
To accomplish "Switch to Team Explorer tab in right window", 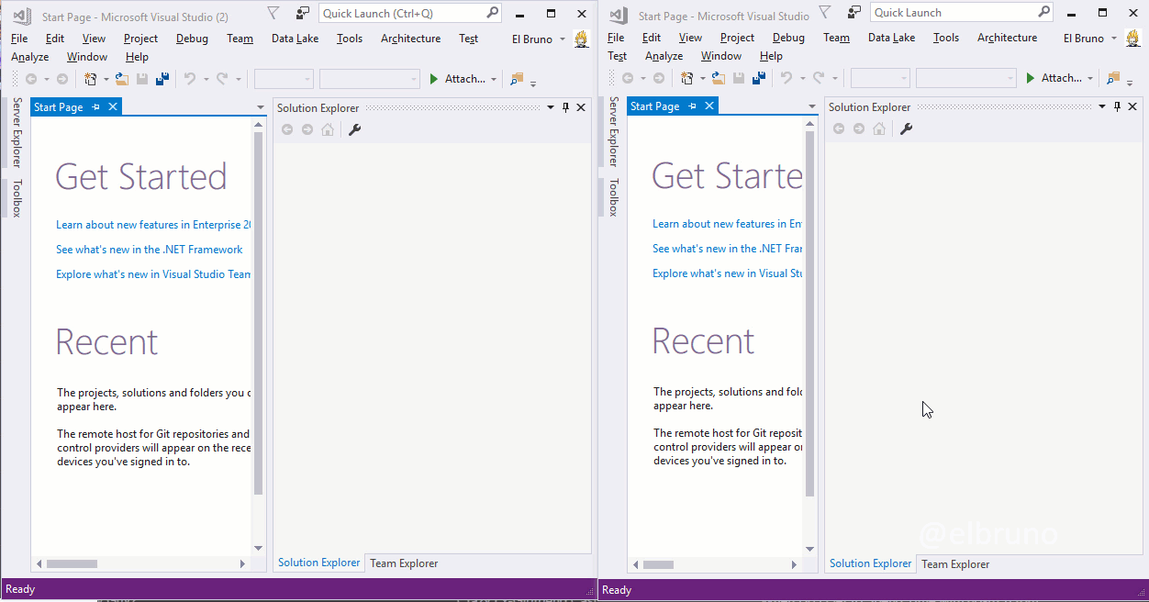I will pos(955,564).
